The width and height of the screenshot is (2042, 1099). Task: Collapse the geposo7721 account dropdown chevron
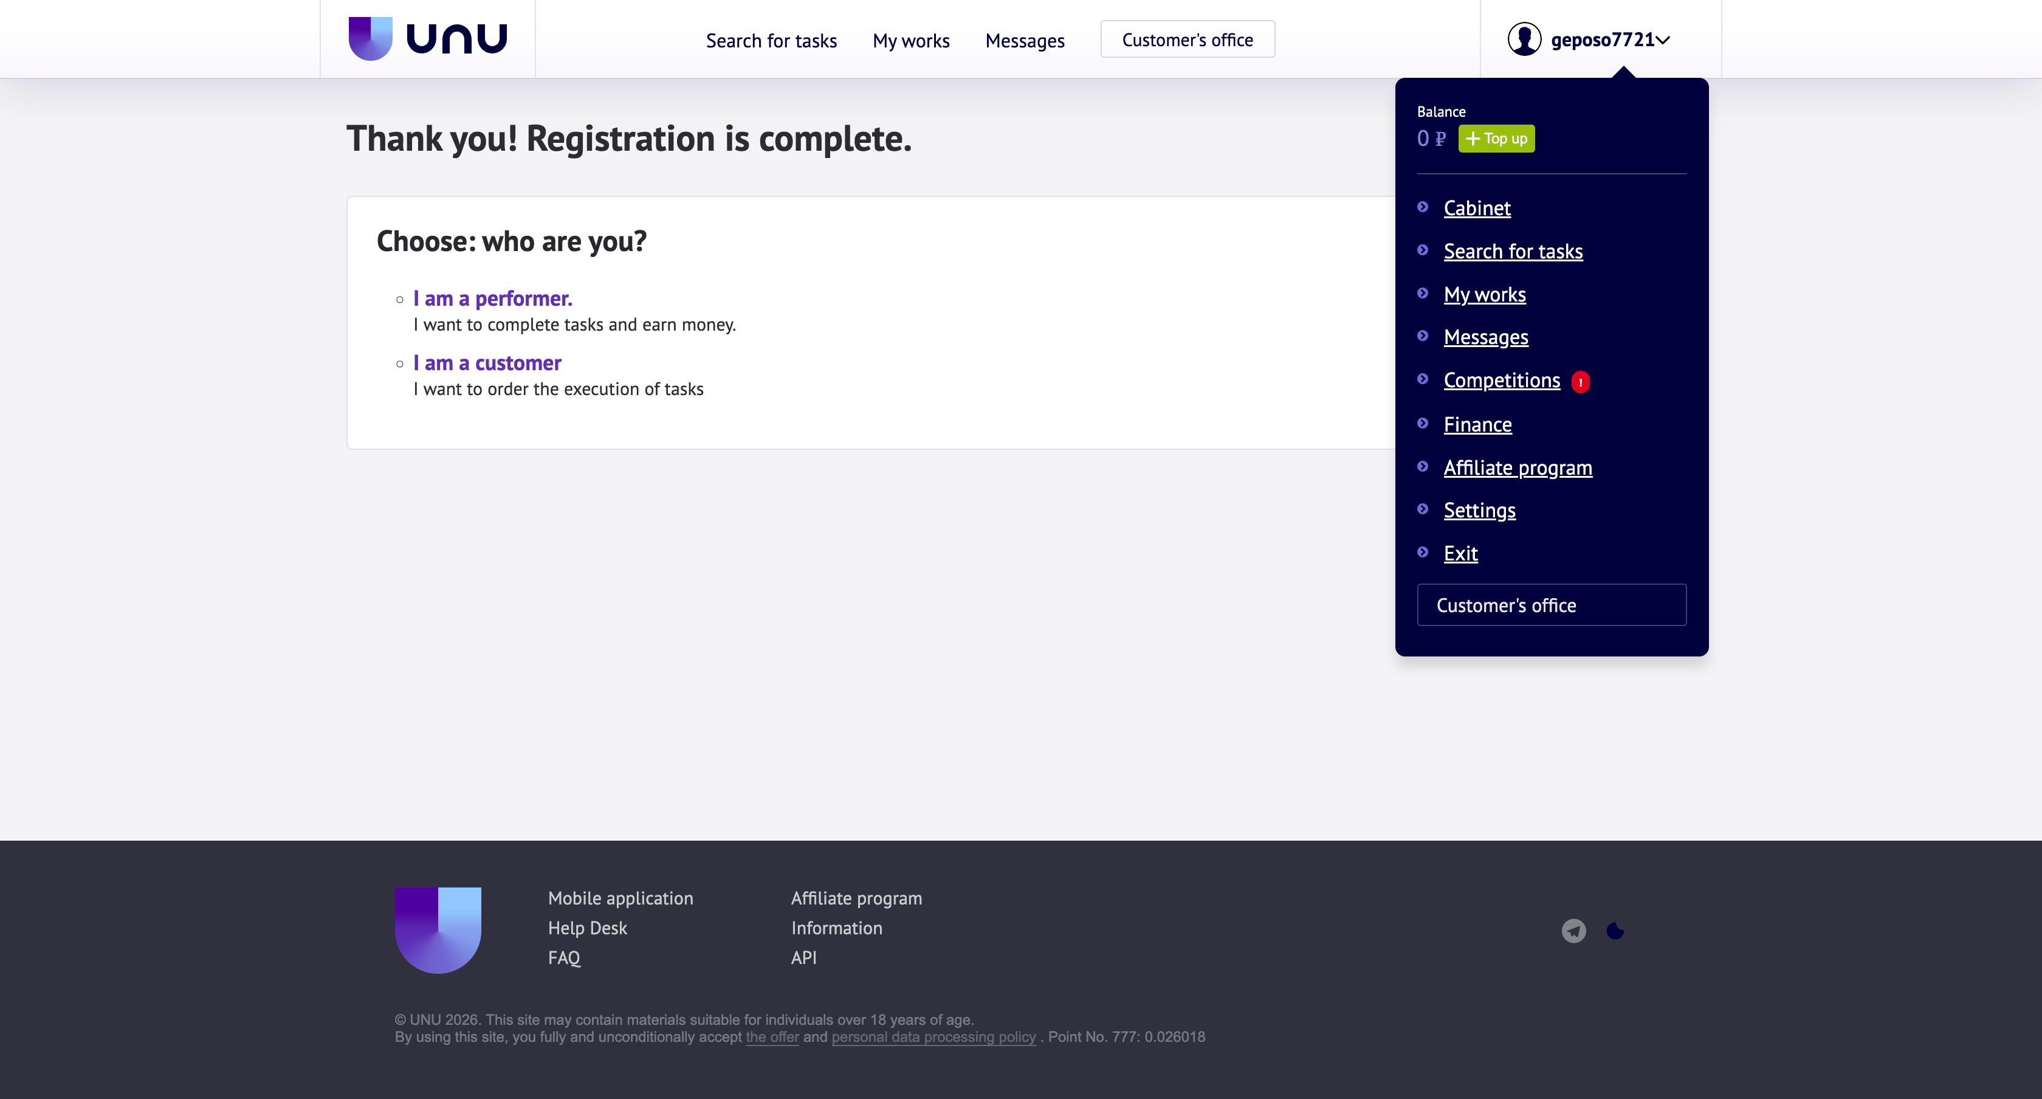click(x=1663, y=40)
